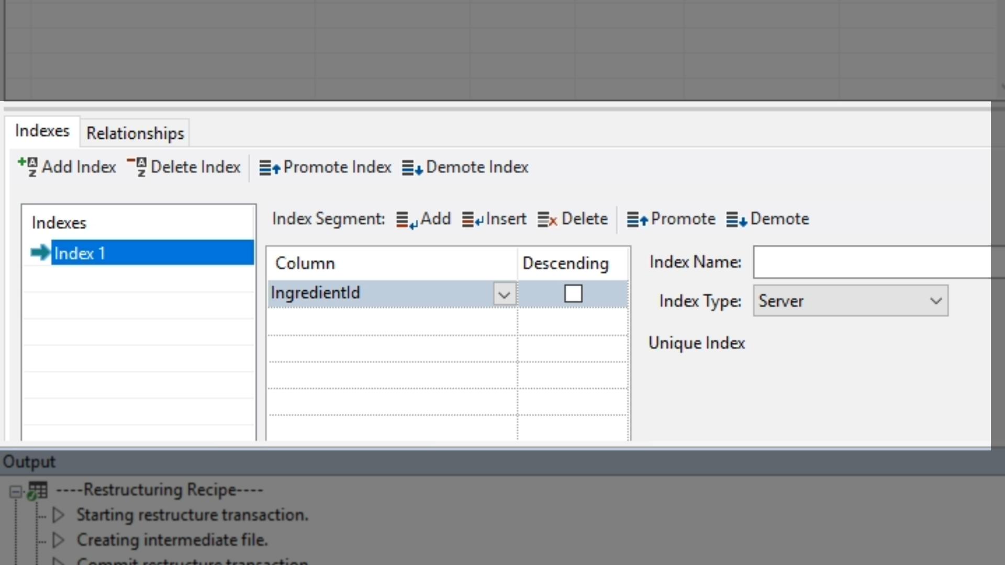Toggle Descending checkbox for IngredientId

[x=573, y=293]
